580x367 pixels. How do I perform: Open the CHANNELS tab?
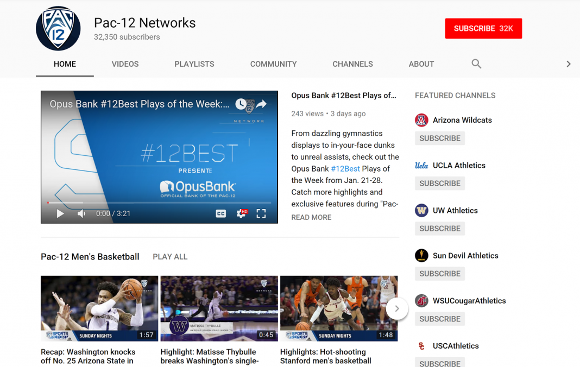[352, 64]
